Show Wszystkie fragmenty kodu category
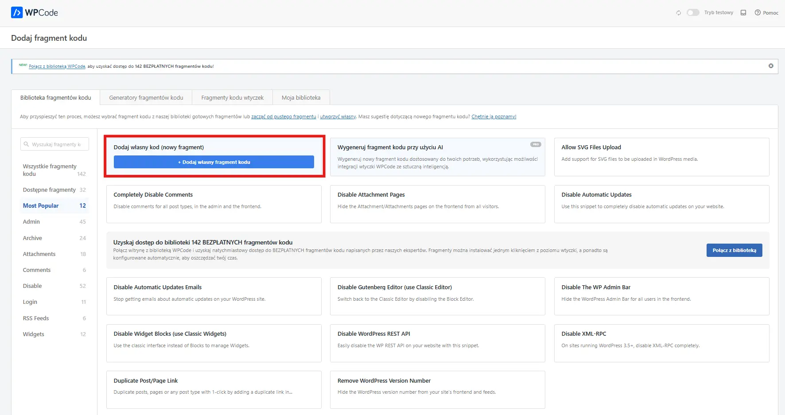Viewport: 785px width, 415px height. [50, 170]
